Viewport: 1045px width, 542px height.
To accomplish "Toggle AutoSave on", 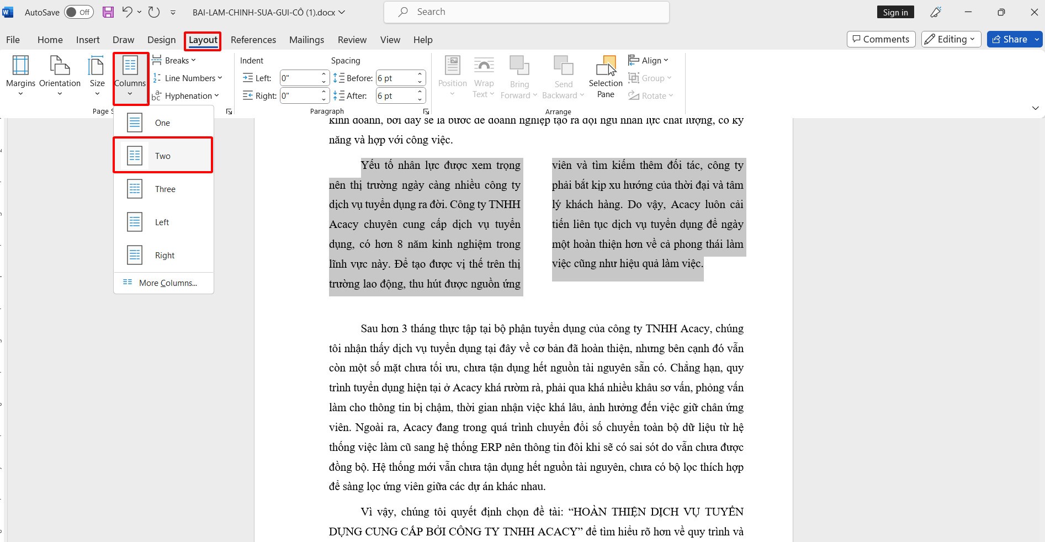I will tap(78, 12).
